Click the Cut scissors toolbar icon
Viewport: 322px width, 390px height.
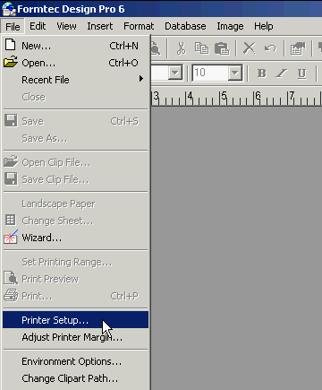pyautogui.click(x=181, y=48)
